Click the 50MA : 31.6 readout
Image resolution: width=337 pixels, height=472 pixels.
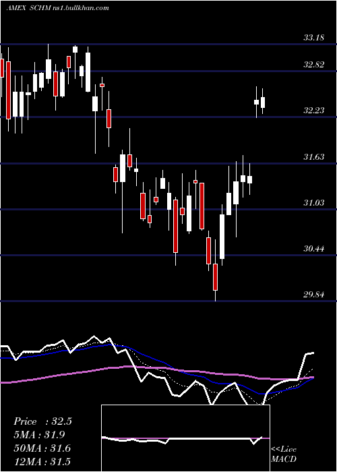42,448
